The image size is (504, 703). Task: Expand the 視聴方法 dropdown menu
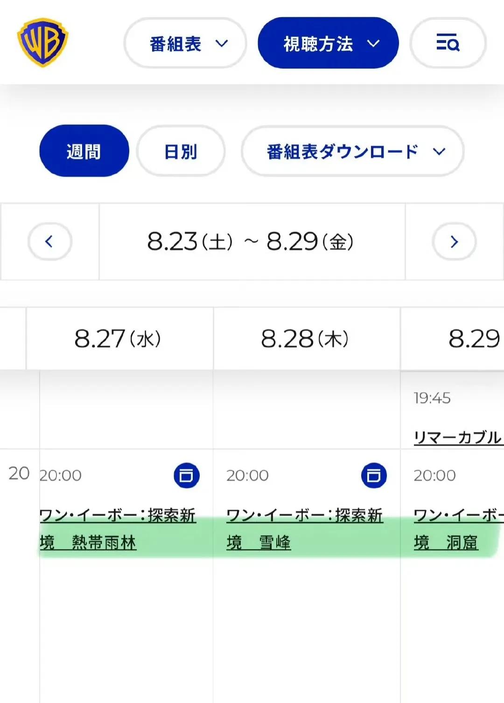tap(328, 43)
